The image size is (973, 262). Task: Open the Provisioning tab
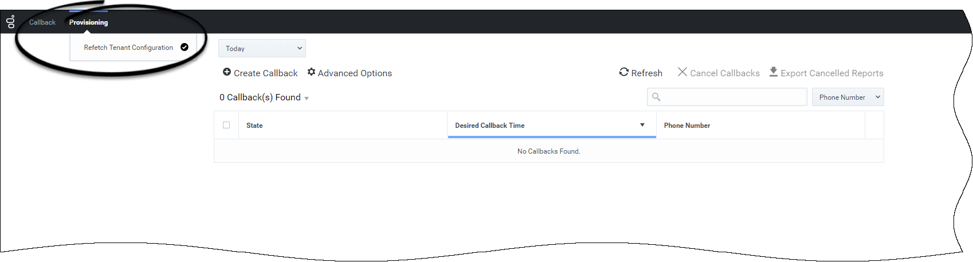point(88,22)
